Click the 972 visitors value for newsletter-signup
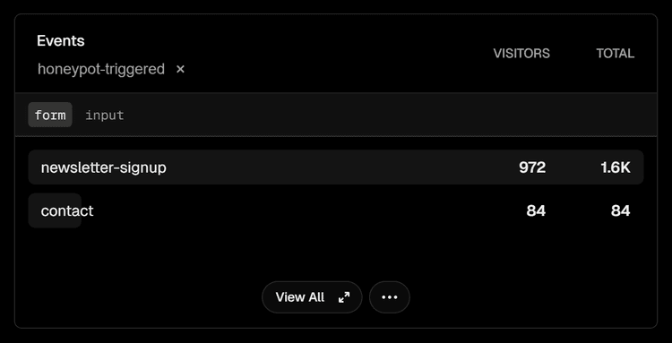This screenshot has width=672, height=343. click(x=532, y=167)
